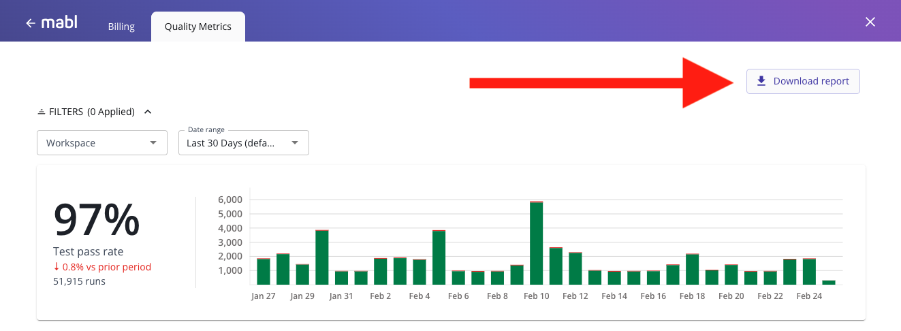
Task: Click the Feb 18 bar in chart
Action: [693, 269]
